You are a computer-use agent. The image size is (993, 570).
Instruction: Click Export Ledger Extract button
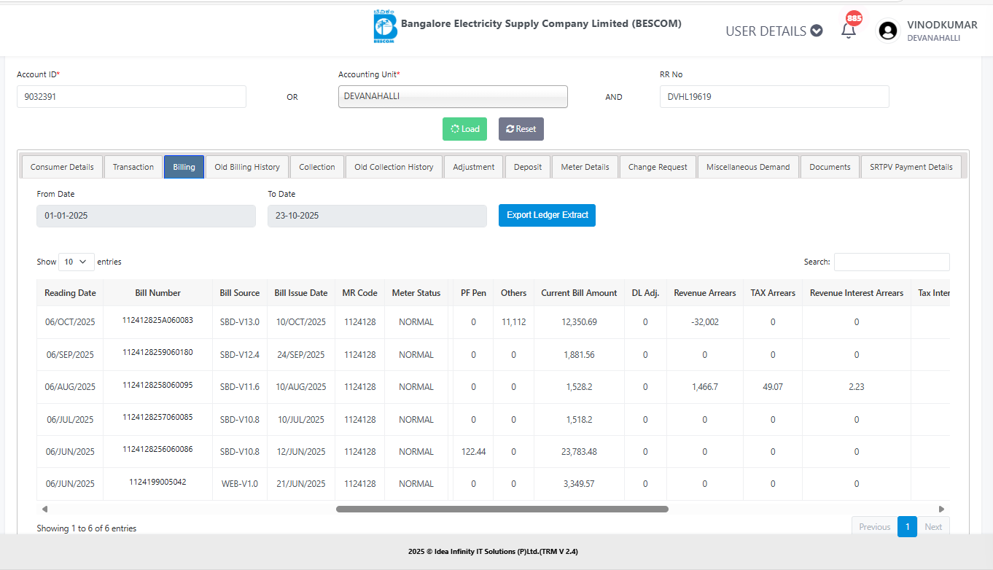point(547,215)
